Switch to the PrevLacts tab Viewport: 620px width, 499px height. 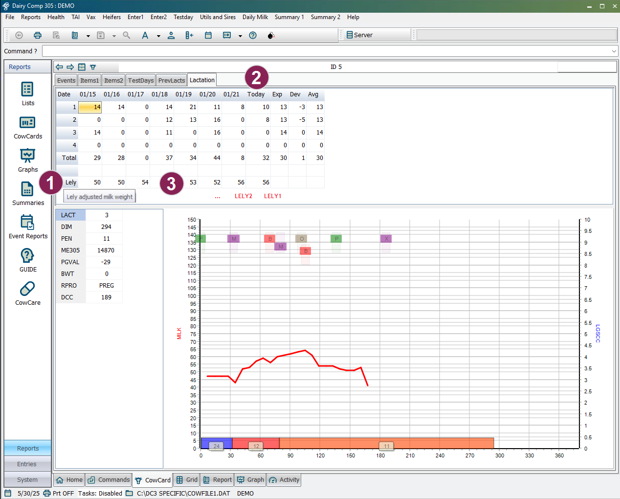tap(172, 81)
